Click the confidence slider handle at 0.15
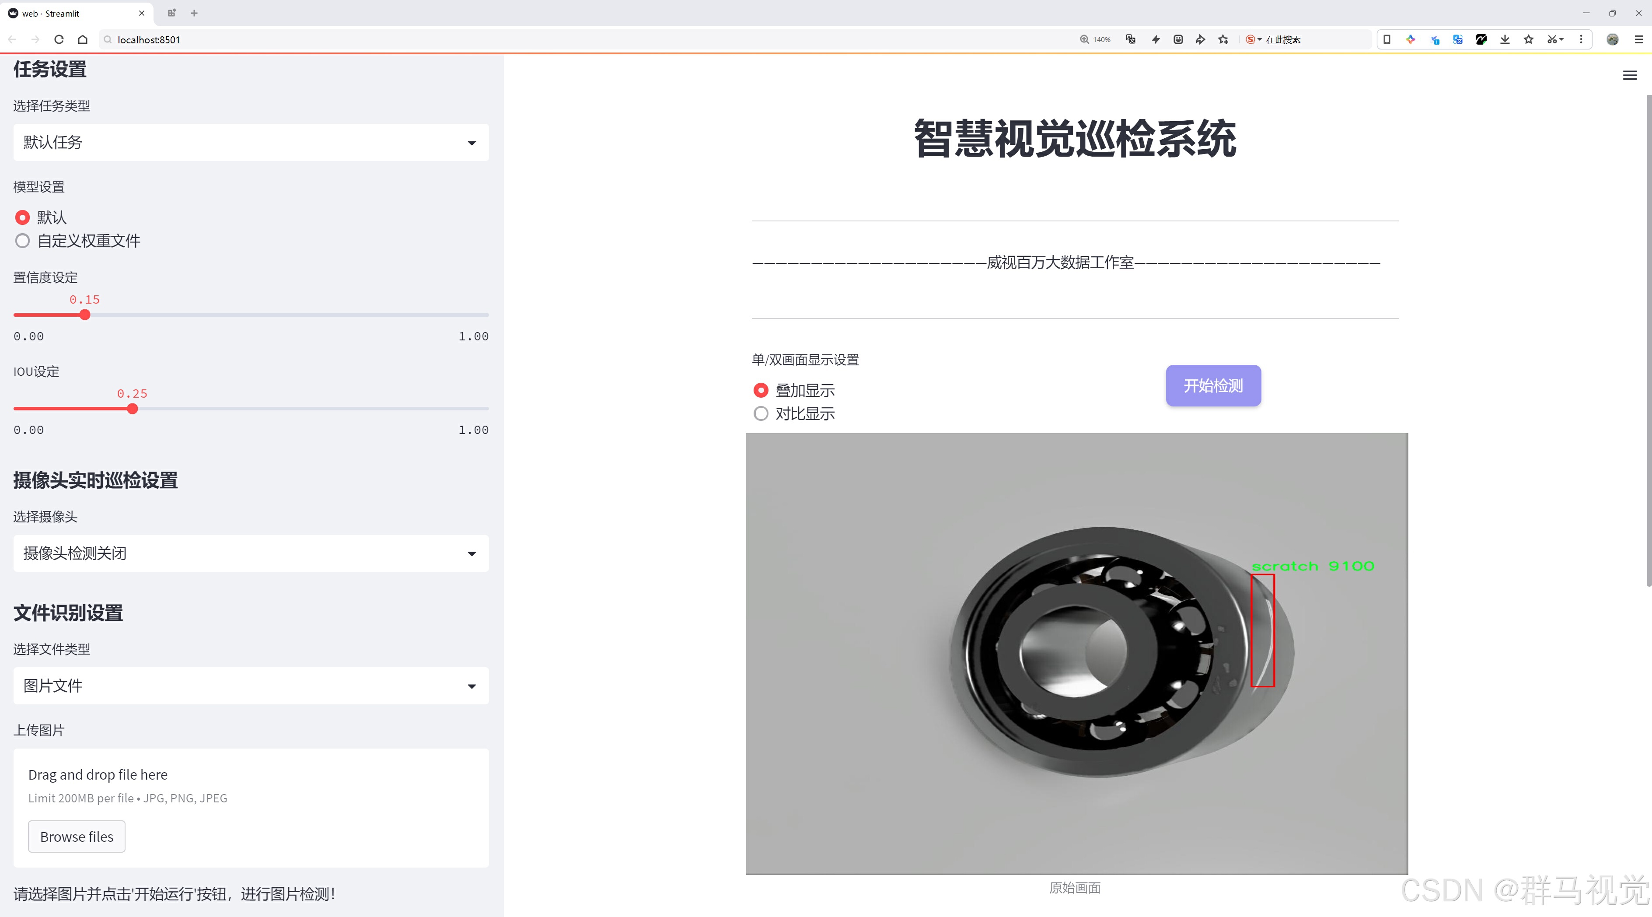Screen dimensions: 1652x917 [x=85, y=315]
